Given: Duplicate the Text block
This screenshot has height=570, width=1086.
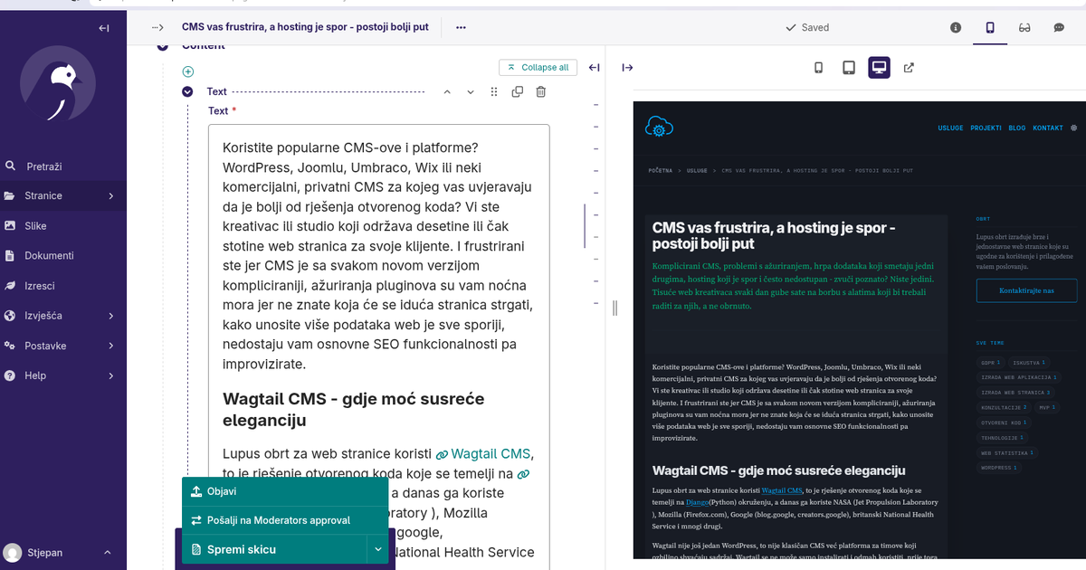Looking at the screenshot, I should point(518,91).
